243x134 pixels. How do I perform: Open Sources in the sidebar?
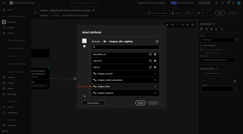pyautogui.click(x=10, y=107)
